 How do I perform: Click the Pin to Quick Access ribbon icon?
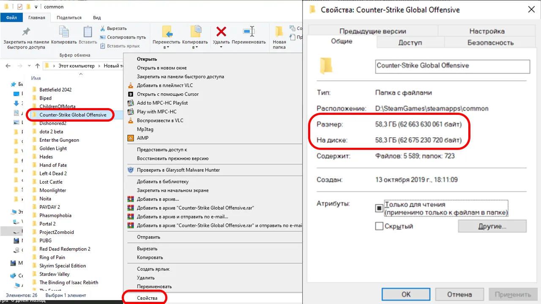tap(26, 32)
